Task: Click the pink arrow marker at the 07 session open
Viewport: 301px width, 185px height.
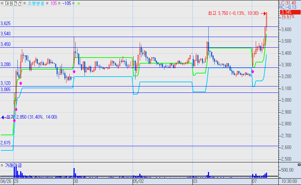Action: point(253,72)
